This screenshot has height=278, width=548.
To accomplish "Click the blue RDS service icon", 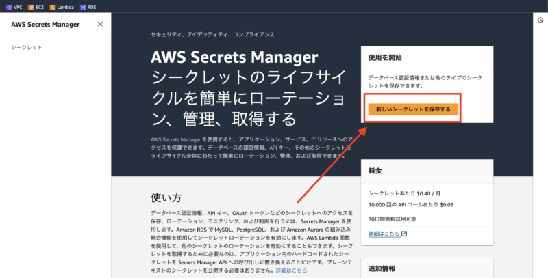I will [x=82, y=8].
